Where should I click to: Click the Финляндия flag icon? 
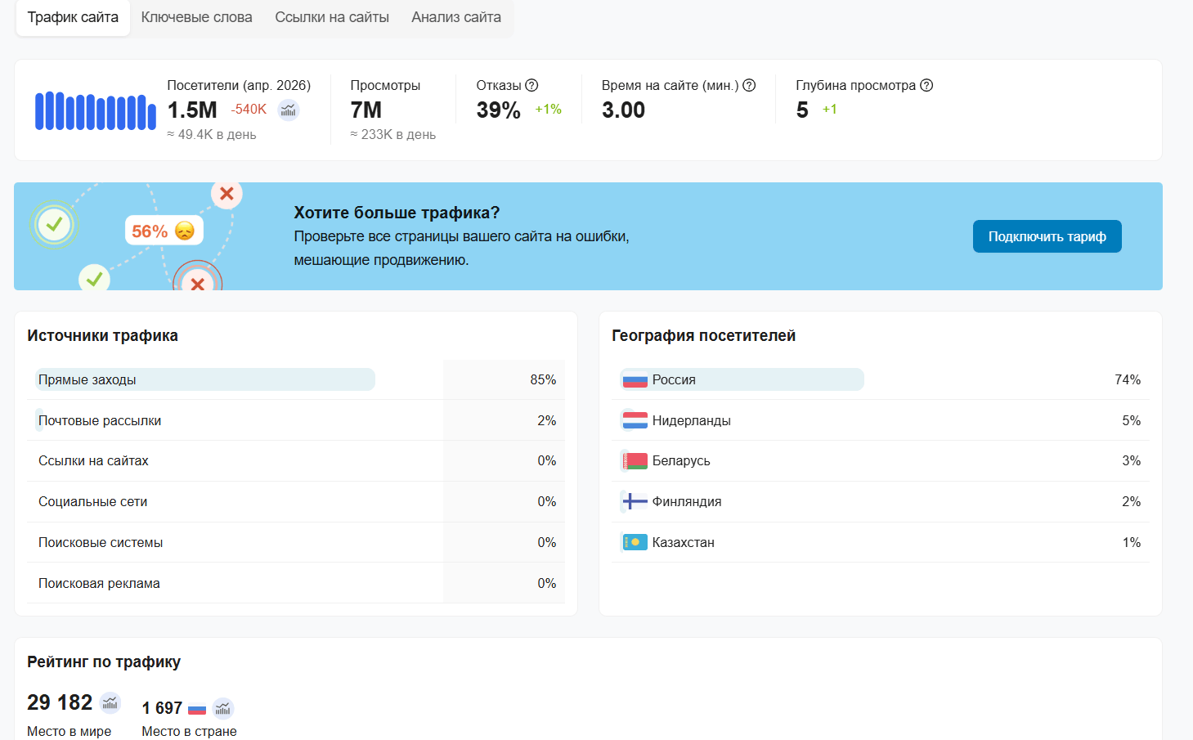(x=635, y=501)
